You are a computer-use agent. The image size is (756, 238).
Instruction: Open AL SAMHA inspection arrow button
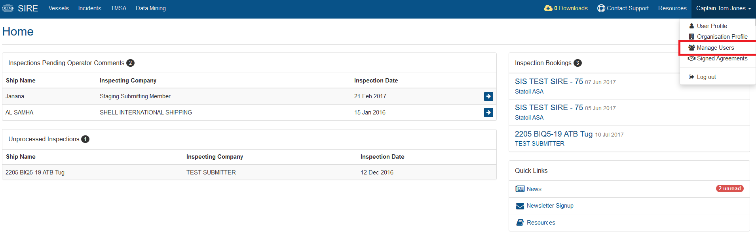tap(488, 112)
